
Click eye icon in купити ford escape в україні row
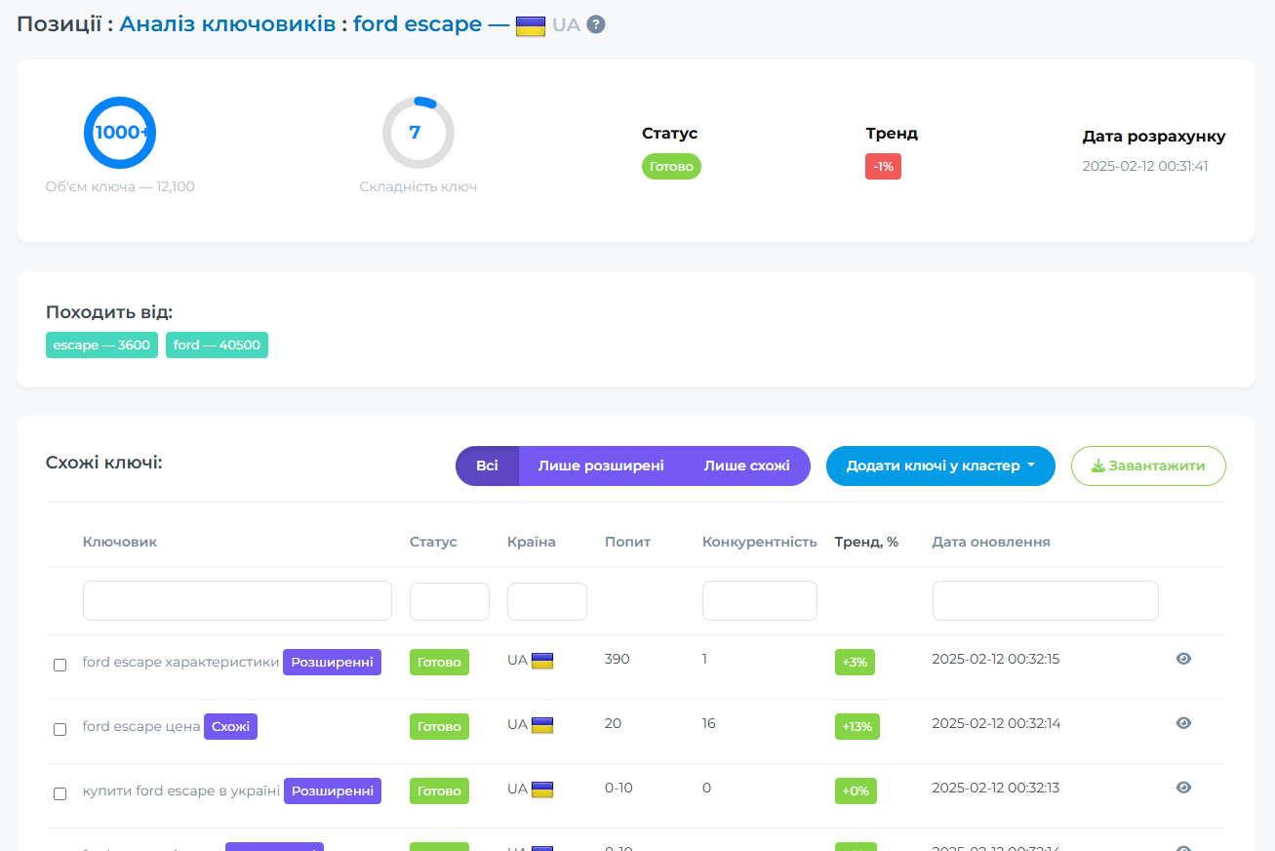1183,788
